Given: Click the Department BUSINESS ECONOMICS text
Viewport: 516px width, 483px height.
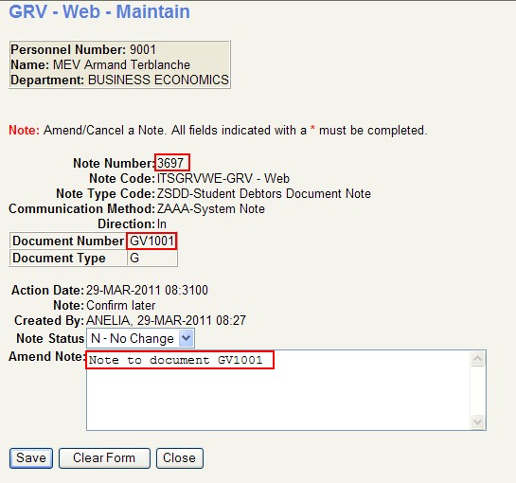Looking at the screenshot, I should click(120, 80).
